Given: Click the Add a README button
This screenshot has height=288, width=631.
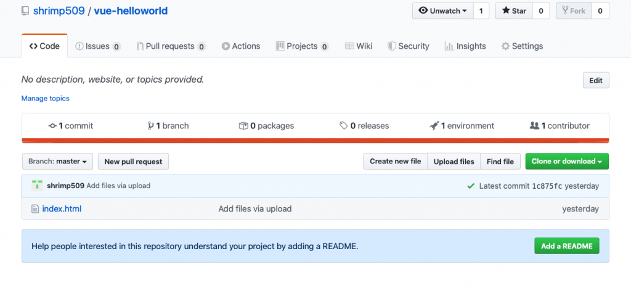Looking at the screenshot, I should (x=566, y=246).
